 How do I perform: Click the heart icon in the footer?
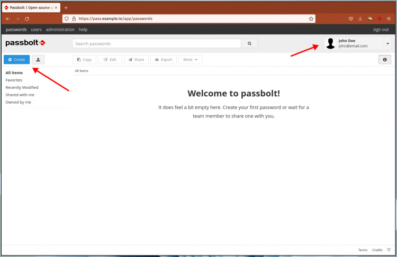click(x=389, y=250)
